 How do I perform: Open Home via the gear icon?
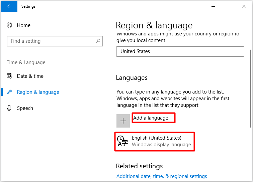click(9, 25)
